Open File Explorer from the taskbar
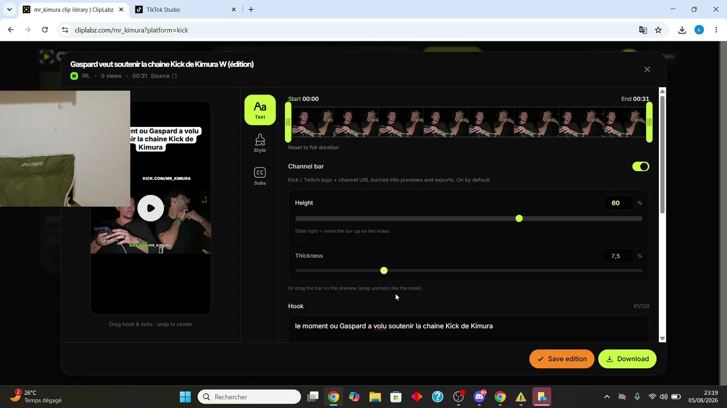The width and height of the screenshot is (727, 408). 375,397
